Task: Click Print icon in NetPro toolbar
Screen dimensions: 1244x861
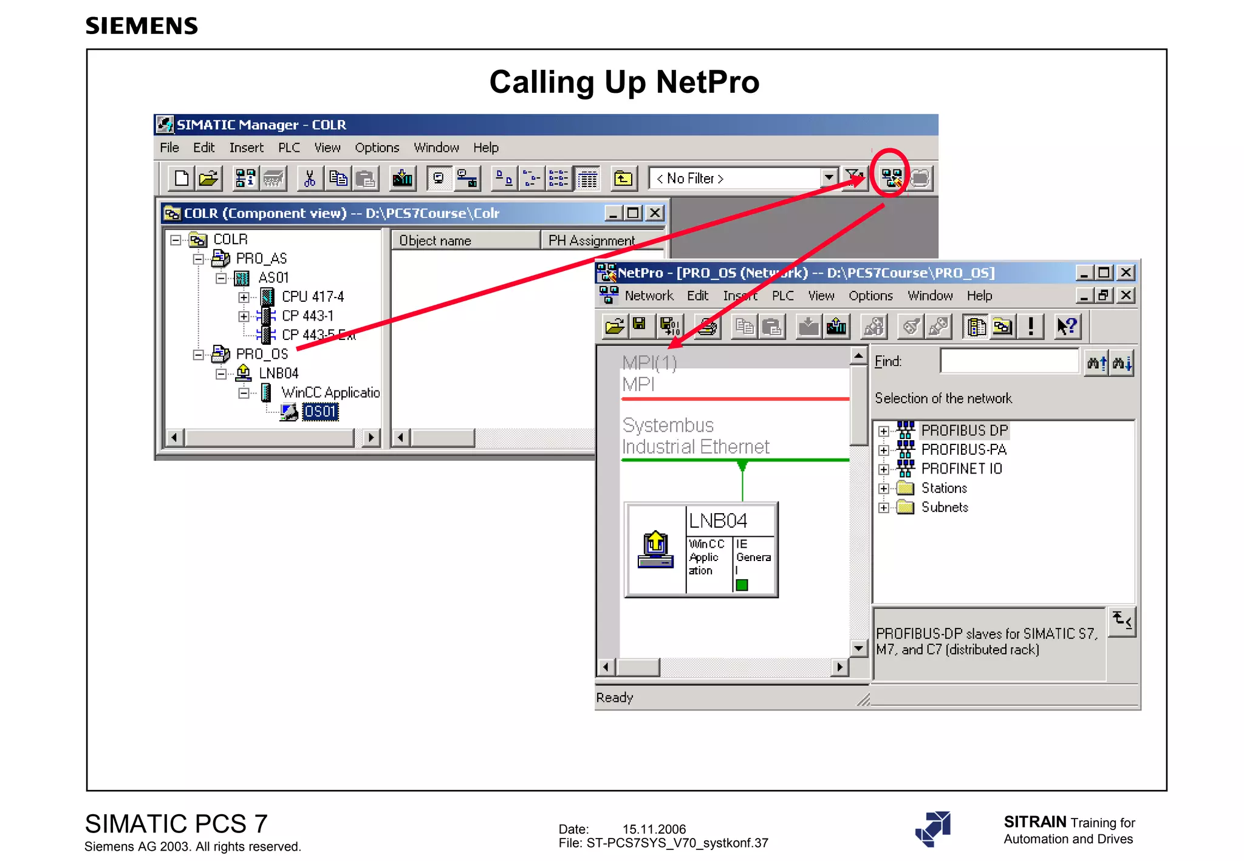Action: point(707,327)
